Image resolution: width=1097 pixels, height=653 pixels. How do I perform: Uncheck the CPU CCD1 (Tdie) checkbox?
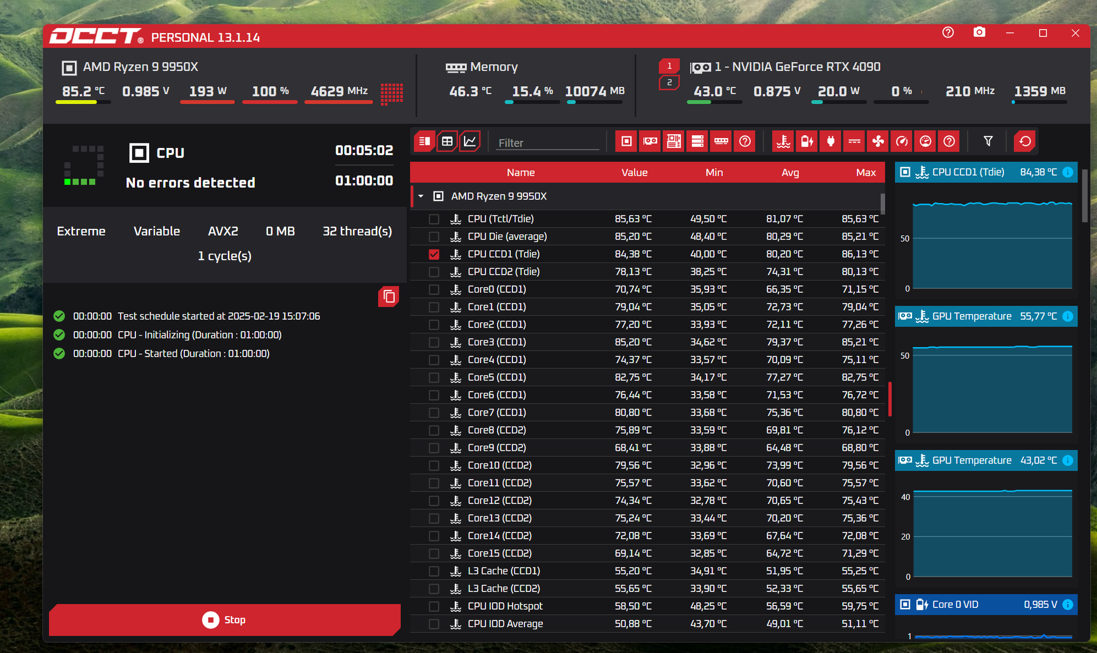pos(434,254)
